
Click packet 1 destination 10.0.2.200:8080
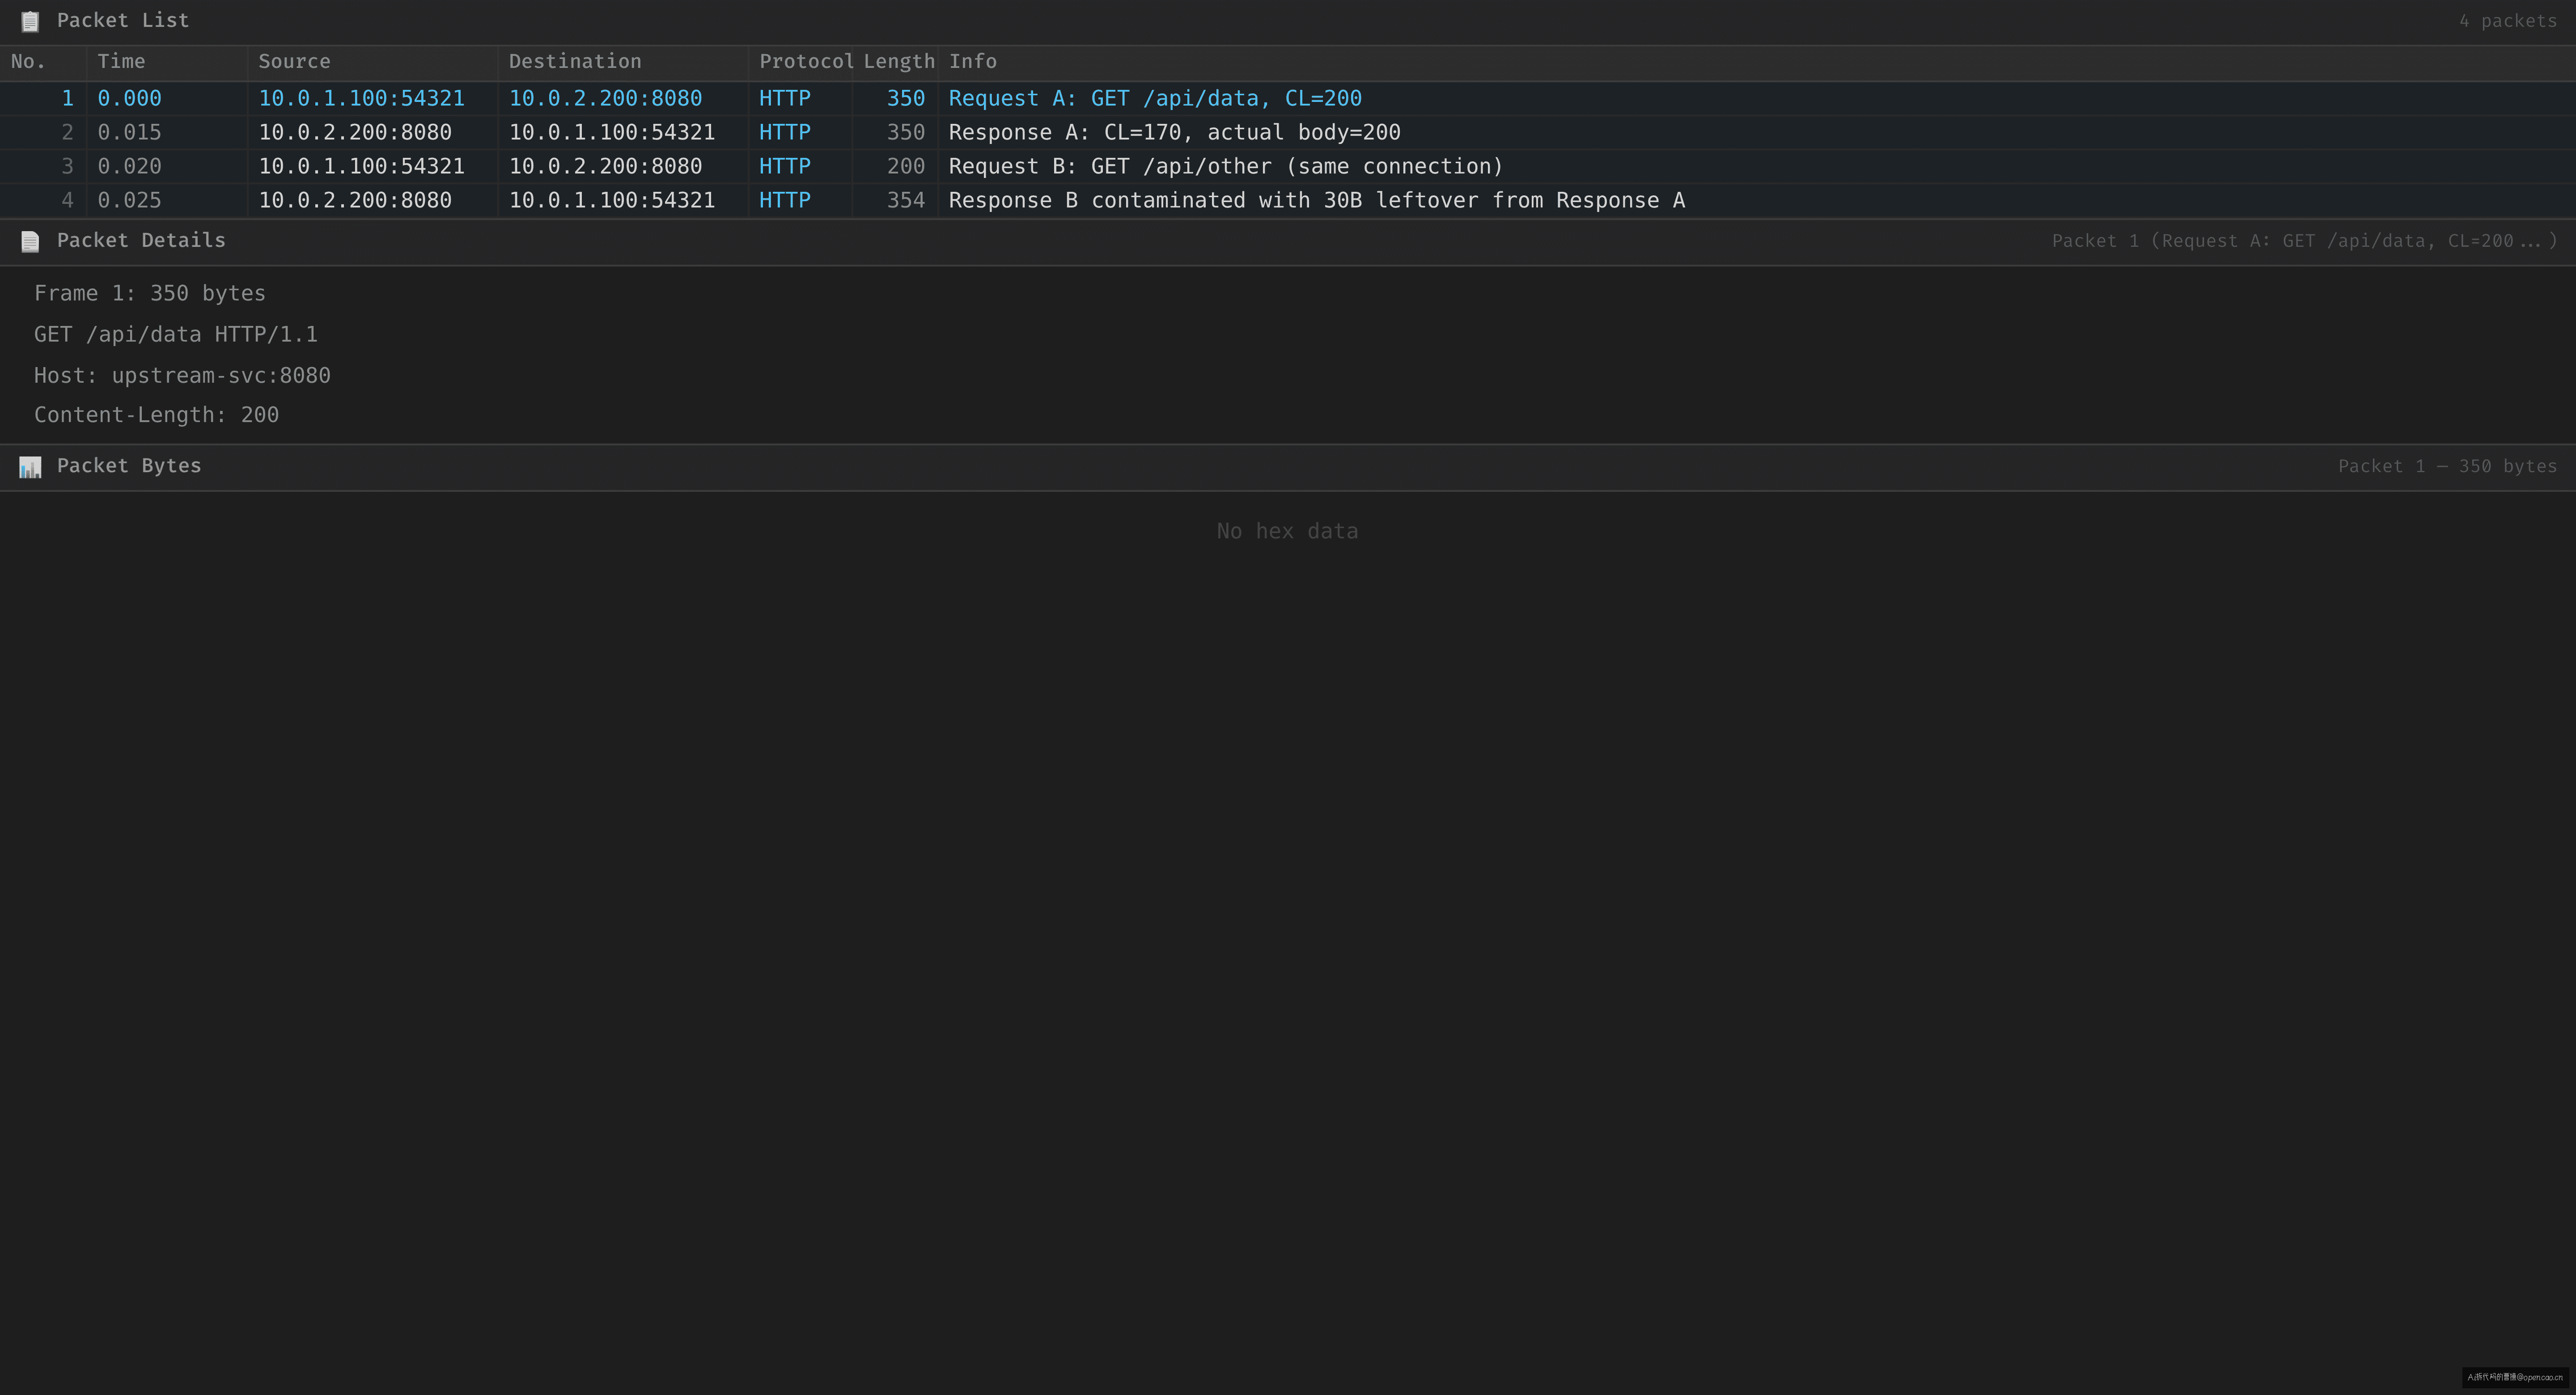605,99
